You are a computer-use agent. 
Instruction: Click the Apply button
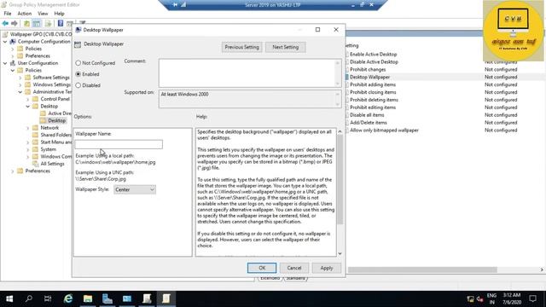point(327,268)
